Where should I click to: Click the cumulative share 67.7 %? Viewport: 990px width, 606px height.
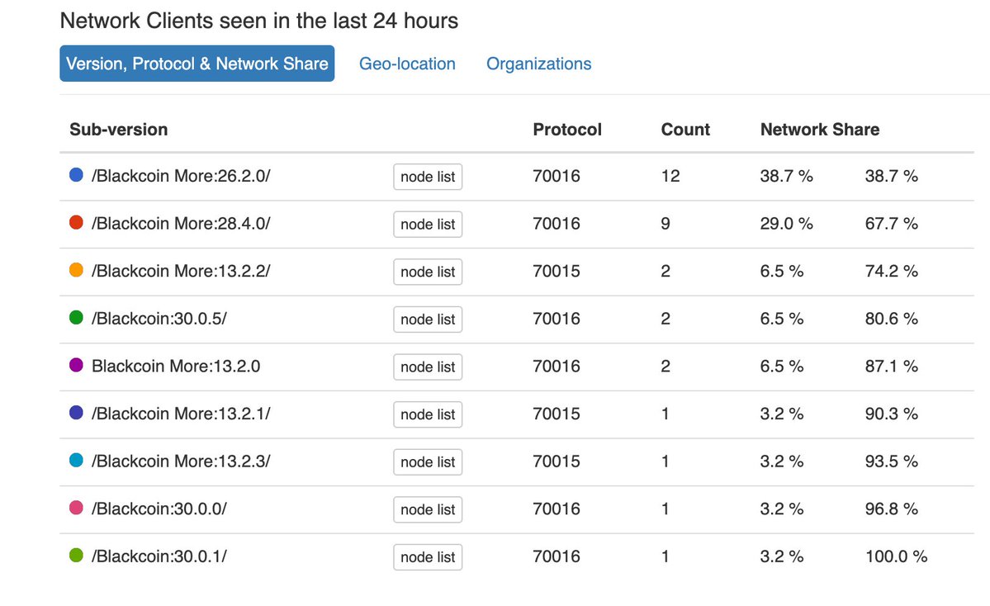pyautogui.click(x=892, y=224)
